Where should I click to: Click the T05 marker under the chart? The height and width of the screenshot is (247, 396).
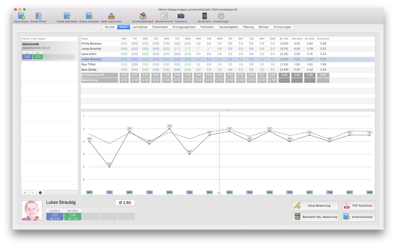pyautogui.click(x=290, y=192)
